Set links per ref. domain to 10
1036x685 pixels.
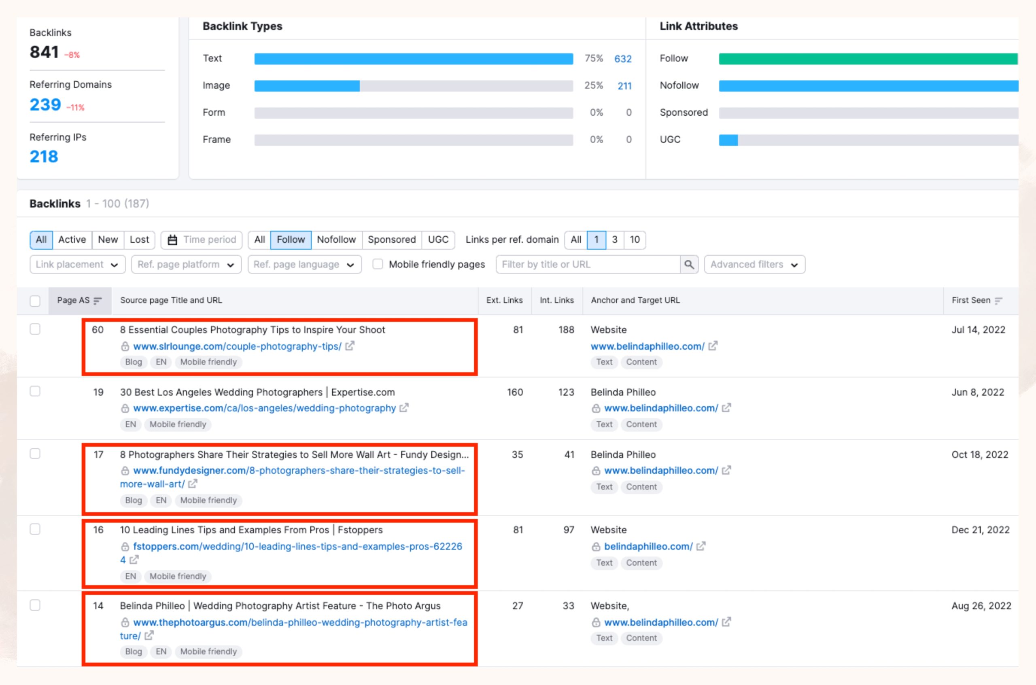pos(635,240)
